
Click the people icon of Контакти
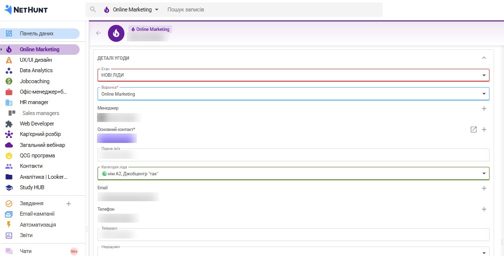[9, 166]
